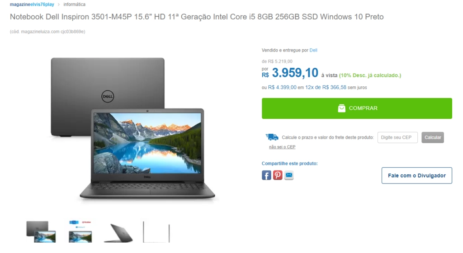Share product by email envelope icon

click(x=289, y=175)
